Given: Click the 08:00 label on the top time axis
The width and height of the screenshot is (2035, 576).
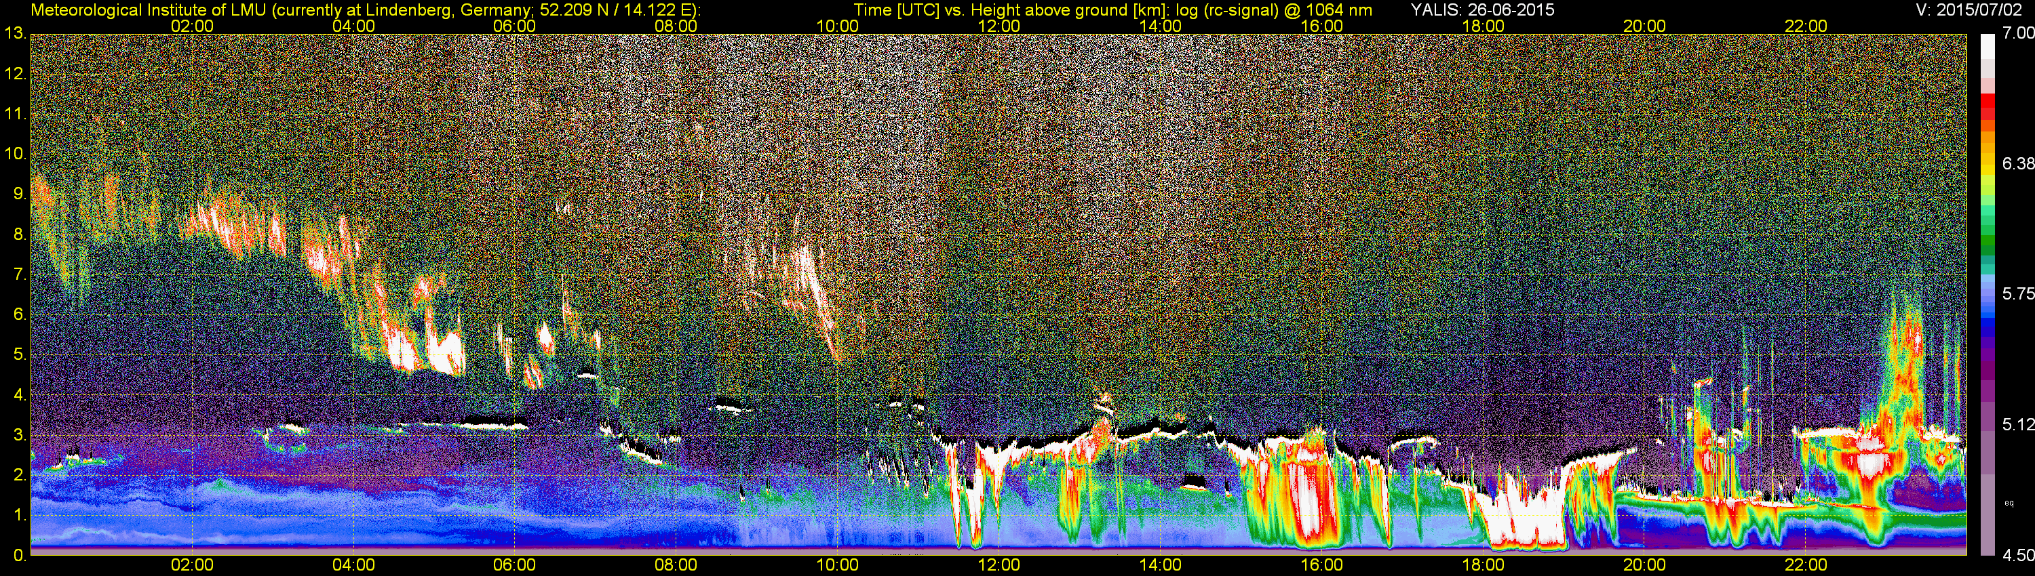Looking at the screenshot, I should (676, 26).
